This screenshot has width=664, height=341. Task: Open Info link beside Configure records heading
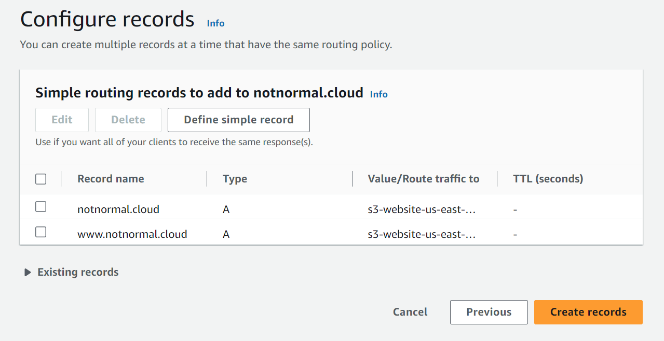pyautogui.click(x=215, y=23)
